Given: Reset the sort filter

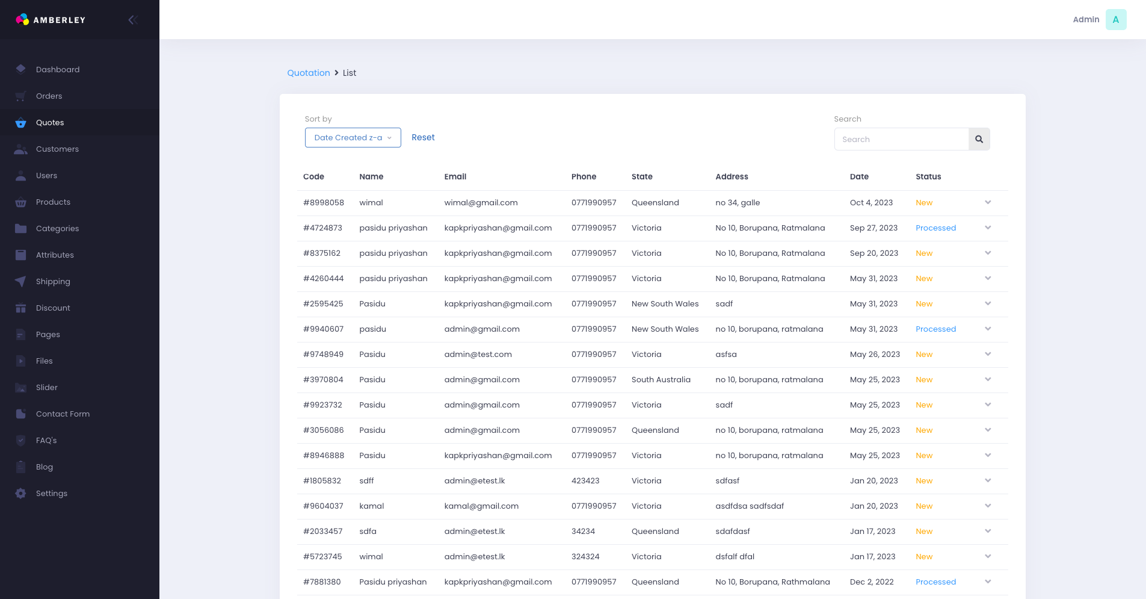Looking at the screenshot, I should pos(423,137).
